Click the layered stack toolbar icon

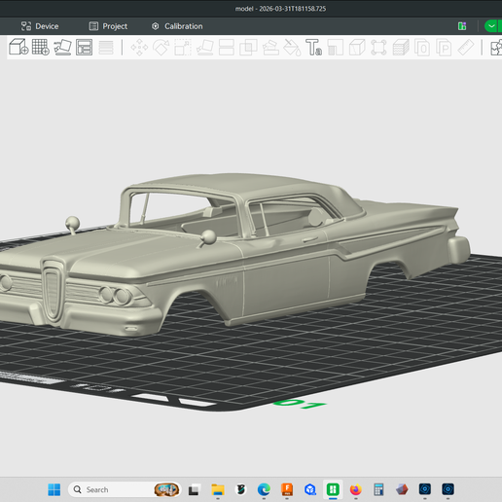(401, 48)
